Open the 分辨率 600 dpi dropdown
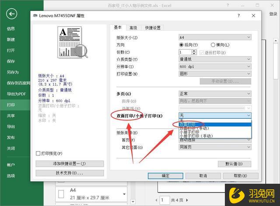Image resolution: width=280 pixels, height=206 pixels. (215, 66)
